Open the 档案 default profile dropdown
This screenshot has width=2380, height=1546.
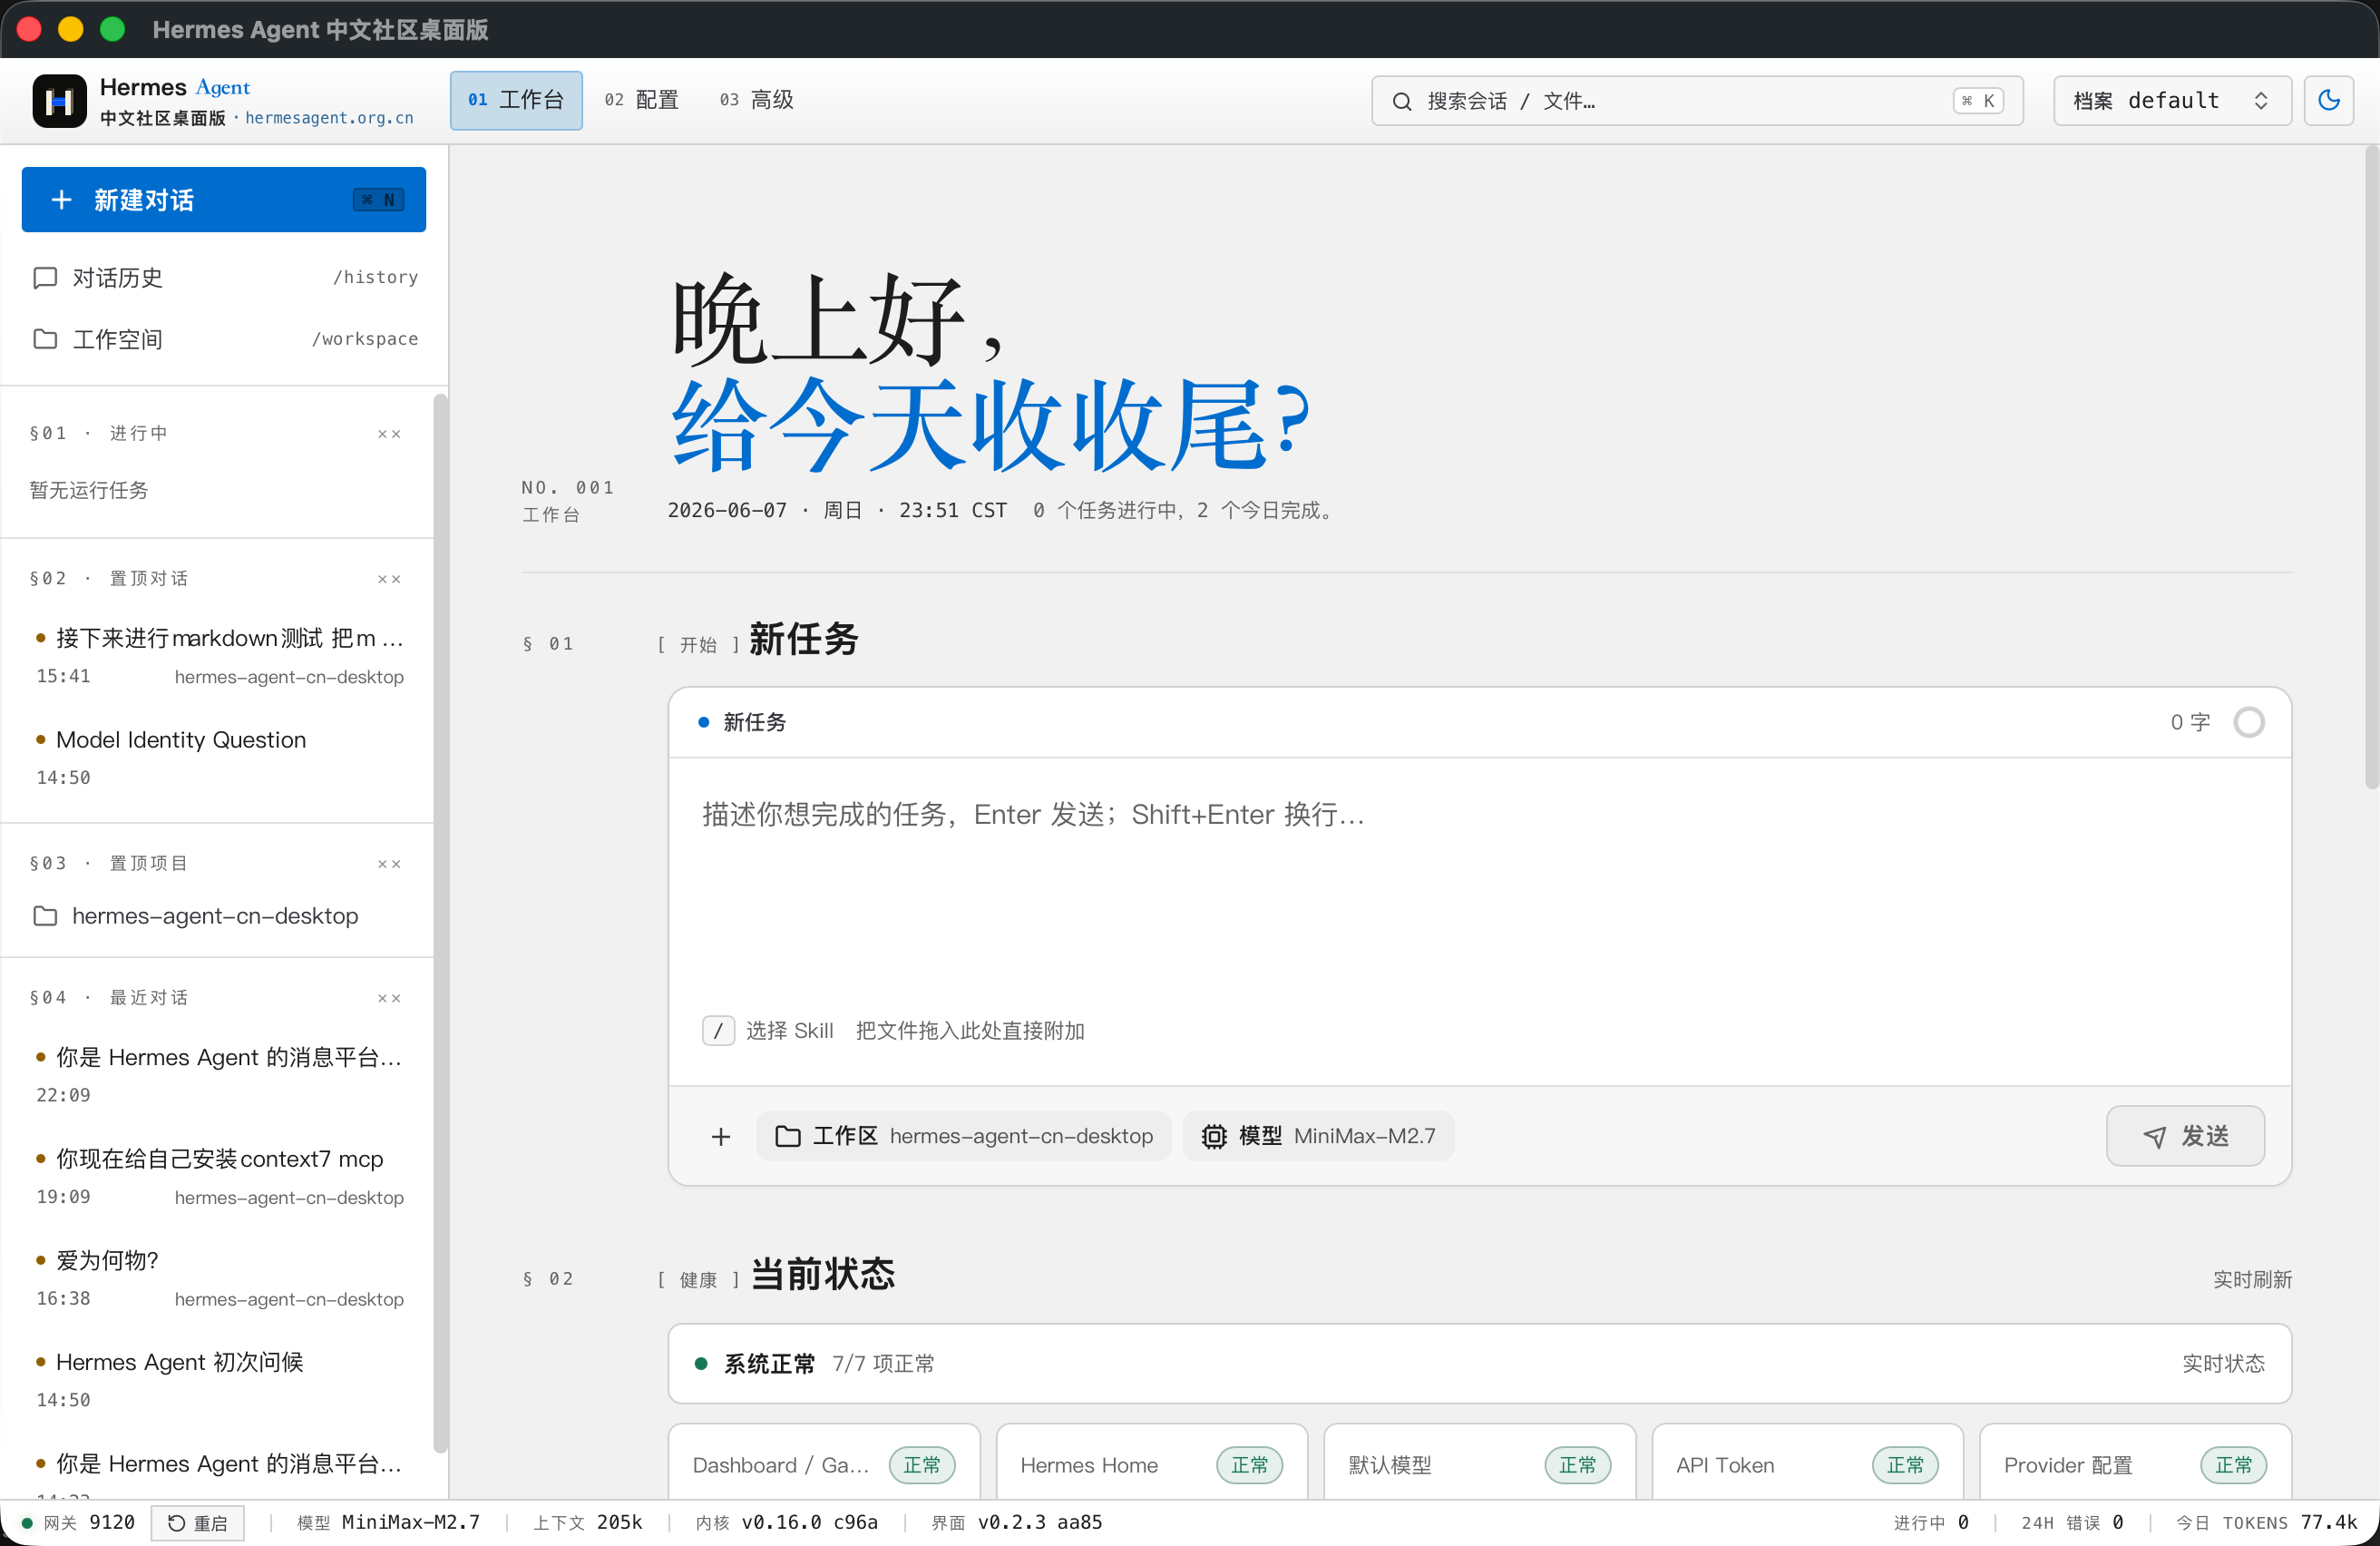tap(2172, 100)
